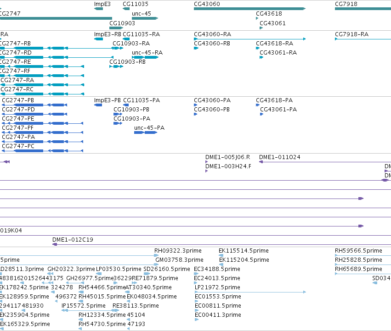Click protein label CG2747-PC
Viewport: 391px width, 331px height.
18,146
